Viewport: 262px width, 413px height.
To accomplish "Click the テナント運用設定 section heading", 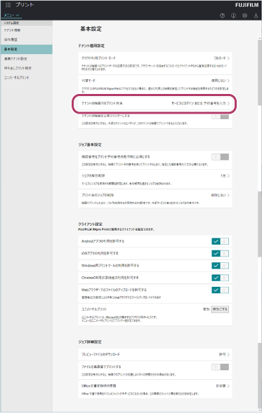I will pyautogui.click(x=91, y=46).
